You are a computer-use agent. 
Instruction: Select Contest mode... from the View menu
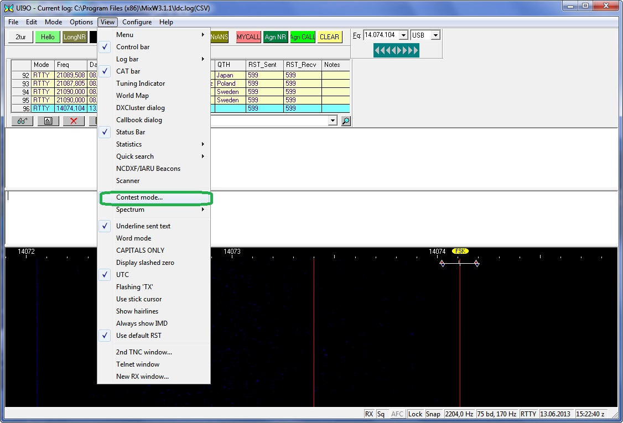click(x=139, y=197)
